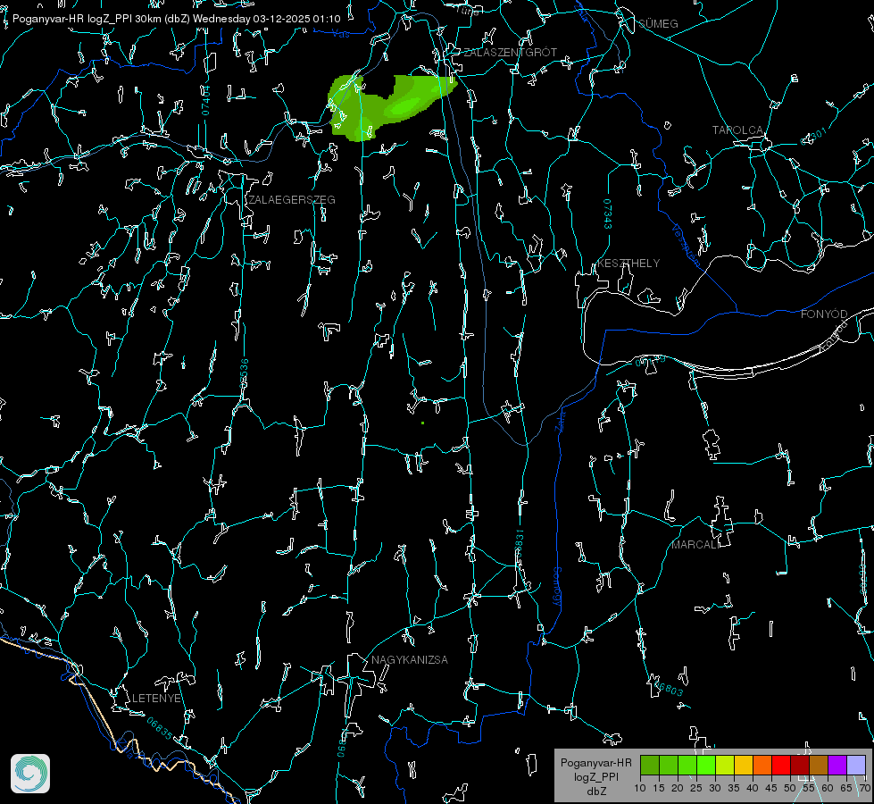Click road number label 07343
The width and height of the screenshot is (874, 804).
(x=608, y=214)
